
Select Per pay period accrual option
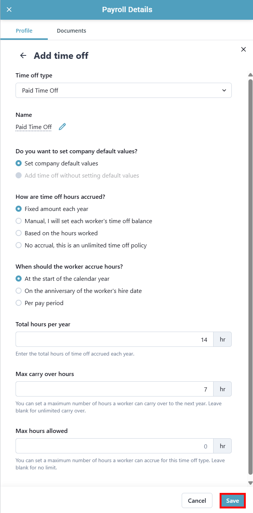pos(19,303)
